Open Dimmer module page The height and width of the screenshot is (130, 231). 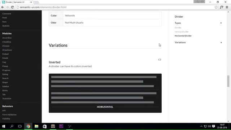(x=6, y=46)
